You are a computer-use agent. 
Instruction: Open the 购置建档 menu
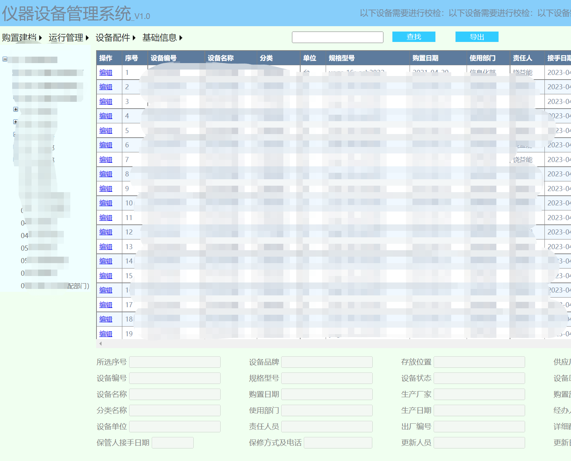point(22,38)
